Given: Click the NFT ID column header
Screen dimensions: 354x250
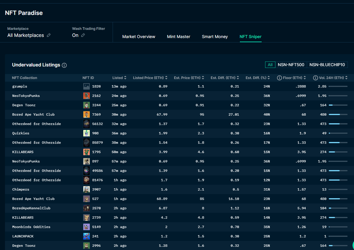Looking at the screenshot, I should tap(88, 78).
